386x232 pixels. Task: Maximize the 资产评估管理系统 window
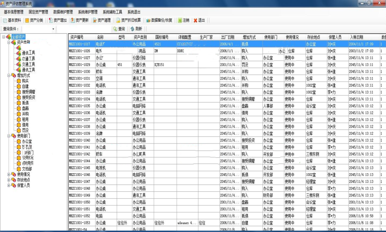369,3
